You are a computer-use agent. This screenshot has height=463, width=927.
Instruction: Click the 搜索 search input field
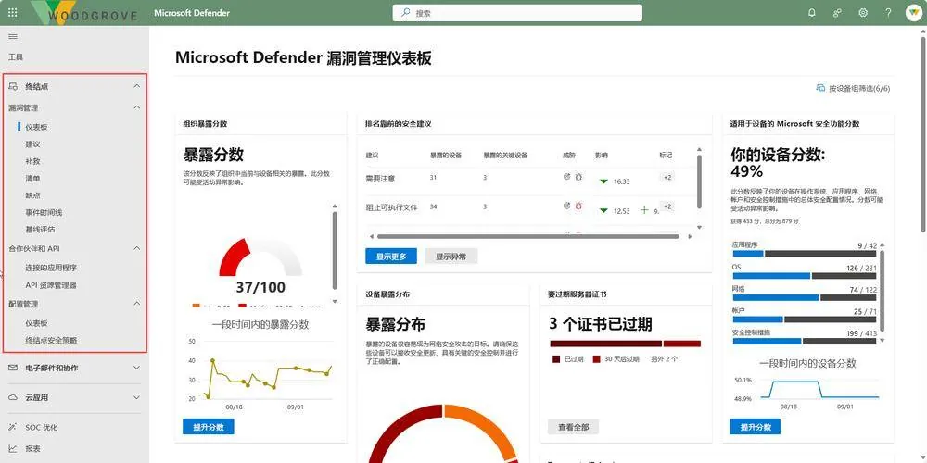pos(517,12)
